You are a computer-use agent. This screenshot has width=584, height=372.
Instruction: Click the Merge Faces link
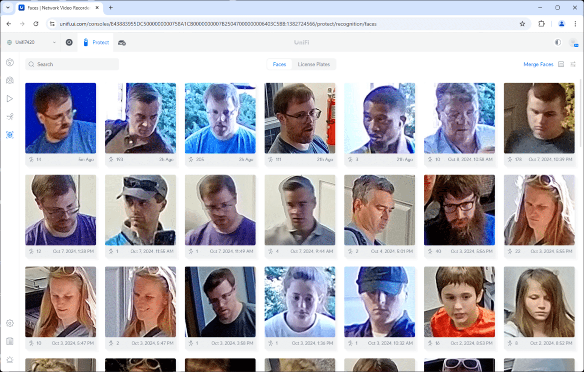538,64
